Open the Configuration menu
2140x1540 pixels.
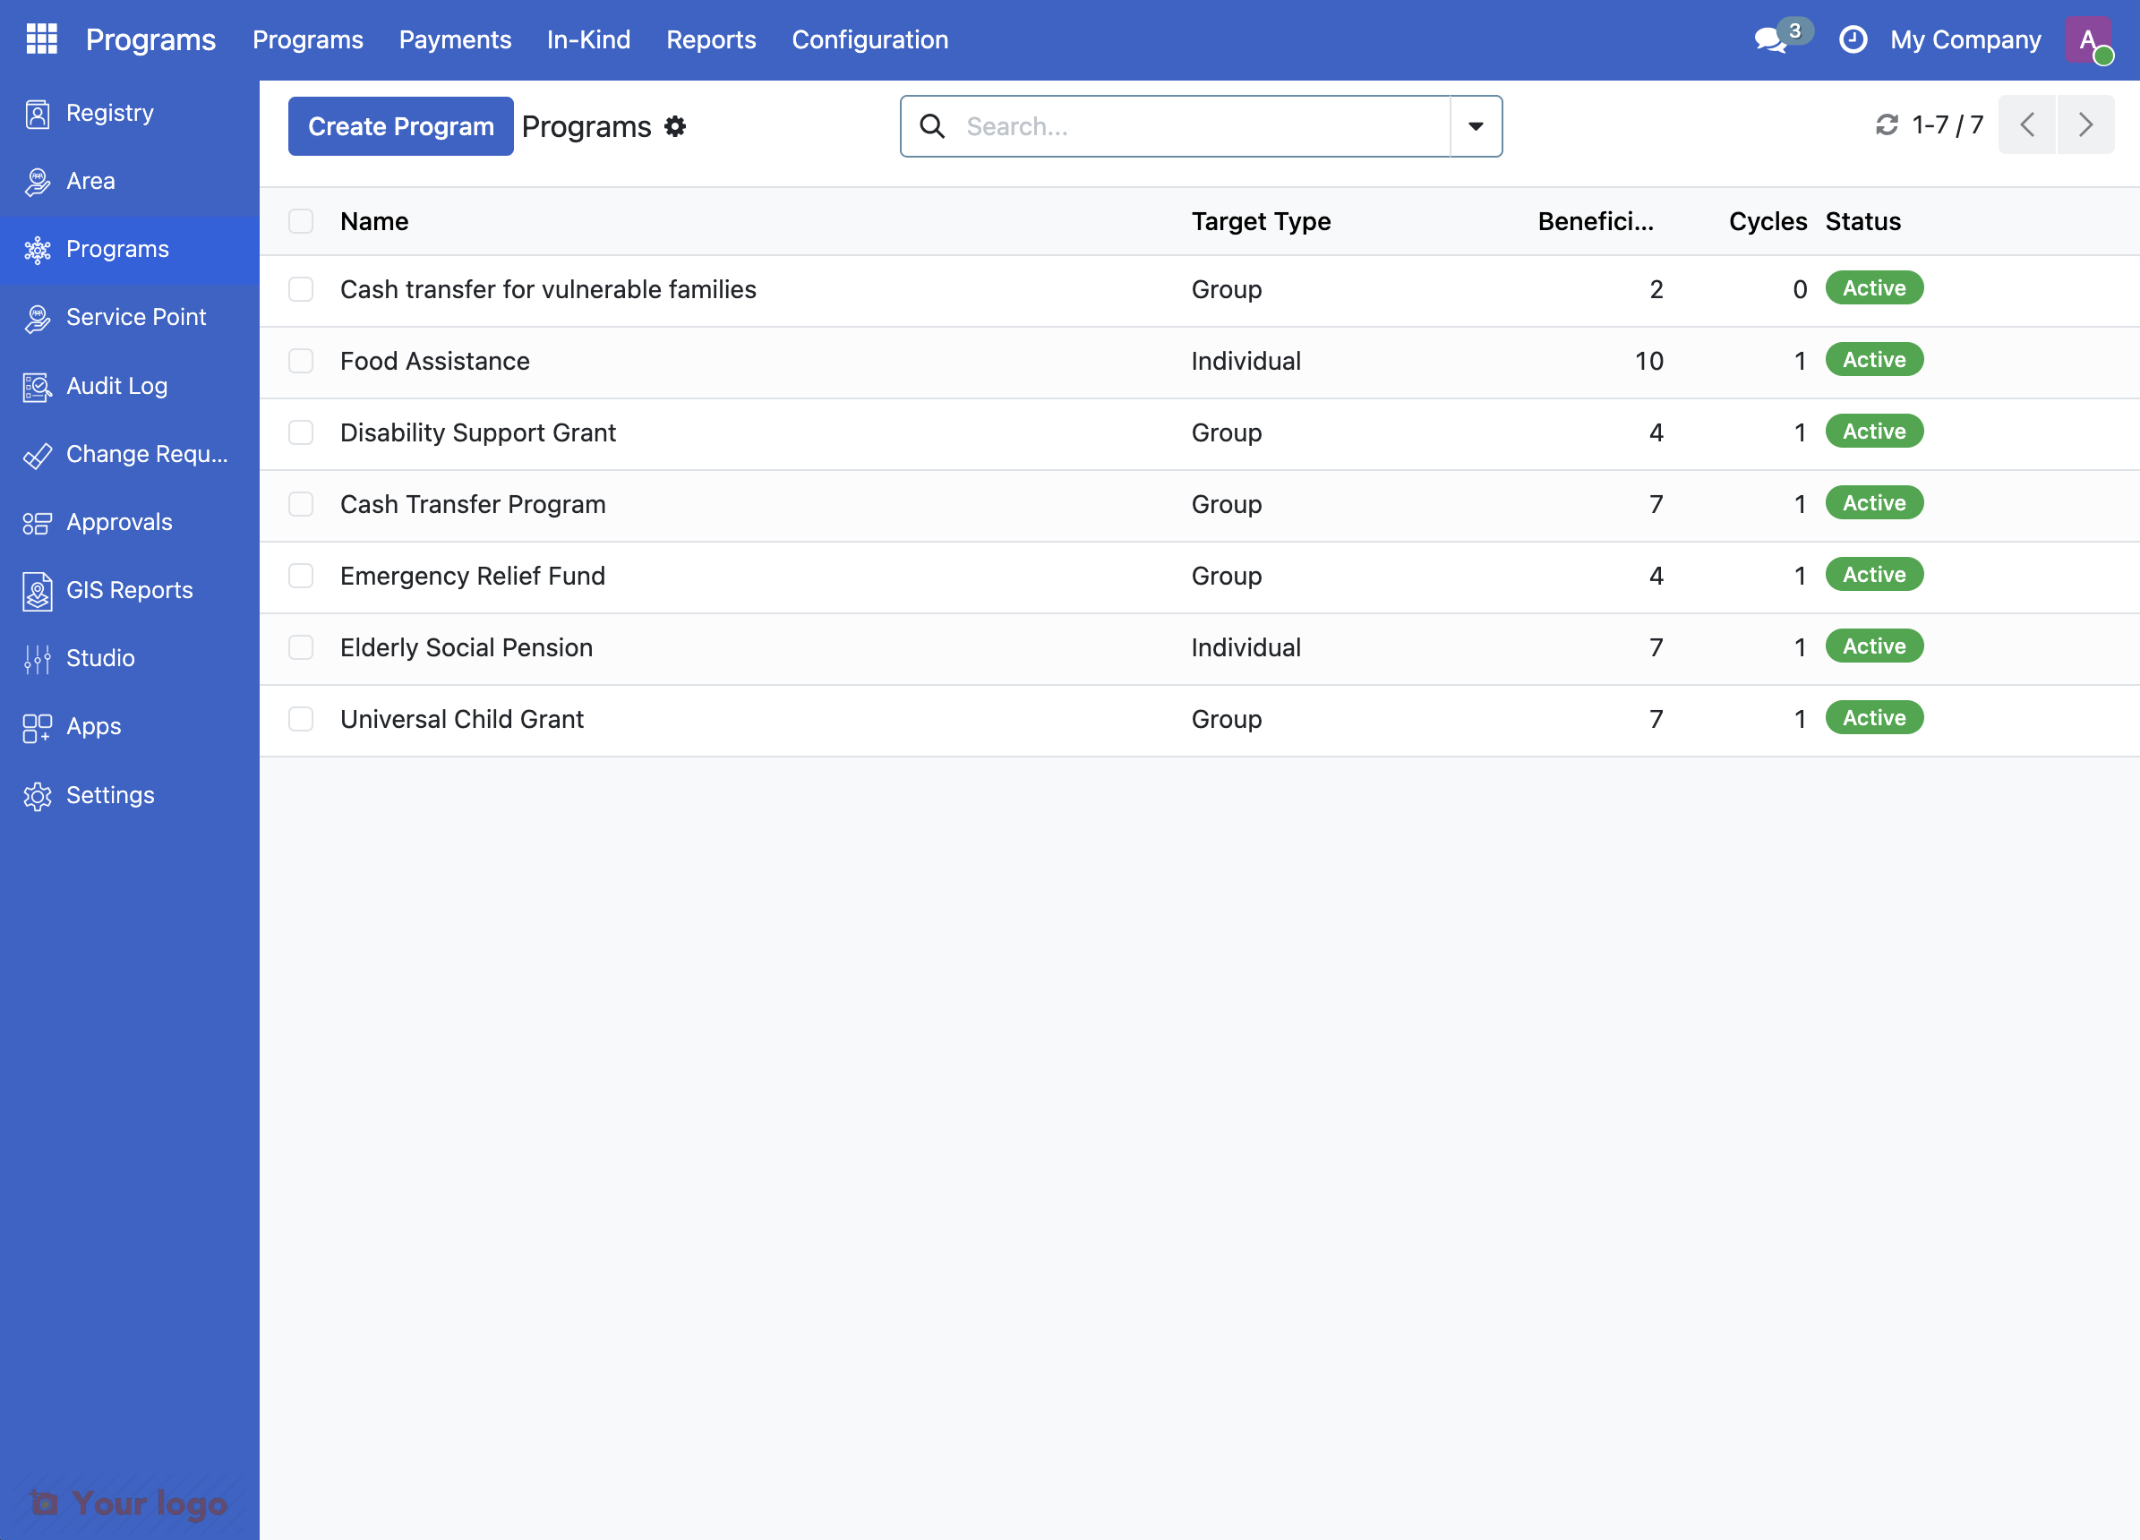(x=869, y=39)
